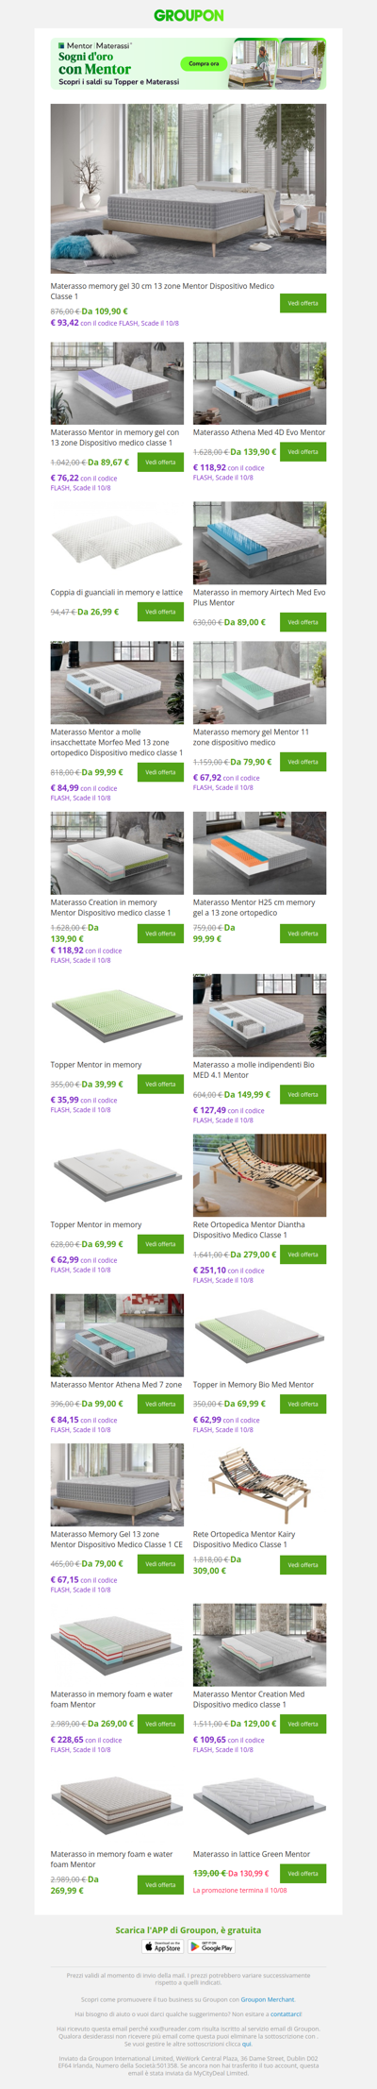This screenshot has width=377, height=2089.
Task: Open the pillow pair product image
Action: (x=117, y=543)
